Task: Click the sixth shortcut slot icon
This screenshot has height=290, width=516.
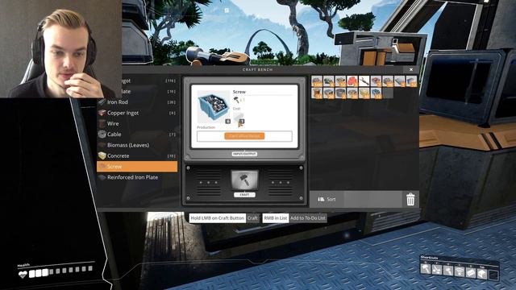Action: pos(482,274)
